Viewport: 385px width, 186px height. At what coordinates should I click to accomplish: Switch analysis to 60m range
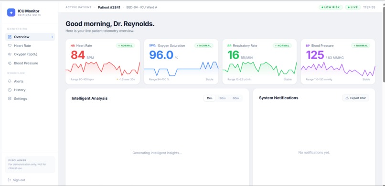235,98
